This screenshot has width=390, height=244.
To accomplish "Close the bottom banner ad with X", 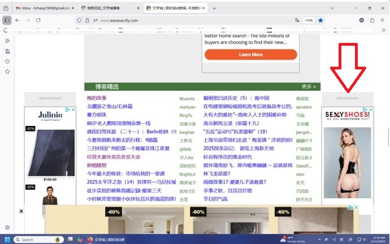I will click(x=21, y=211).
